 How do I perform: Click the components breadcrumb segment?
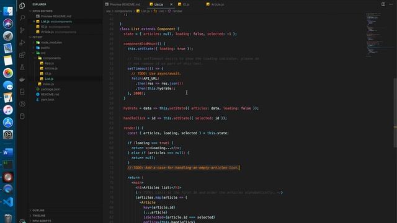point(123,11)
